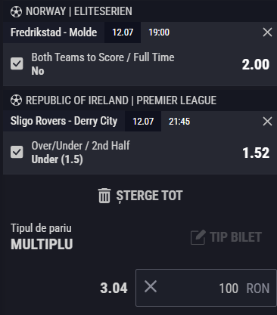The image size is (277, 315).
Task: Click the TIP BILET button
Action: click(226, 237)
